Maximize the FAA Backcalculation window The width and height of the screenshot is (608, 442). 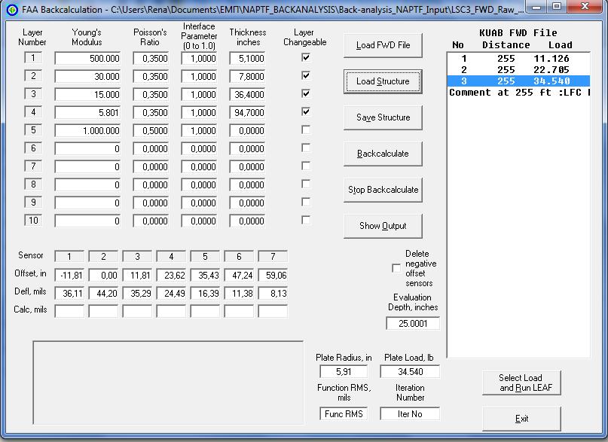click(x=557, y=7)
